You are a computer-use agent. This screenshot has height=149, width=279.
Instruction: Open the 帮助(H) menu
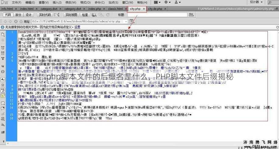click(x=142, y=2)
